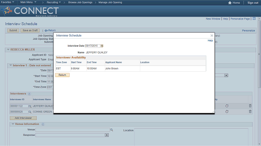Click the Home icon in top bar
The image size is (261, 146).
tap(230, 3)
